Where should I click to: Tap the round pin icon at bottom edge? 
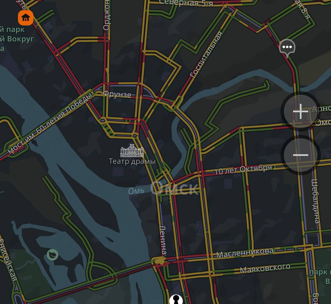pos(176,299)
